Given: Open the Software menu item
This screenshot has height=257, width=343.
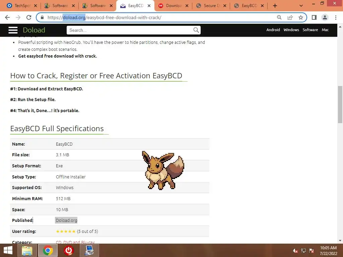Looking at the screenshot, I should (310, 30).
